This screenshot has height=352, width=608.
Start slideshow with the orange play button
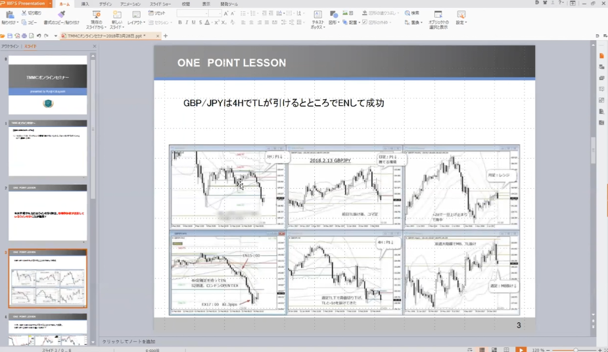tap(521, 349)
